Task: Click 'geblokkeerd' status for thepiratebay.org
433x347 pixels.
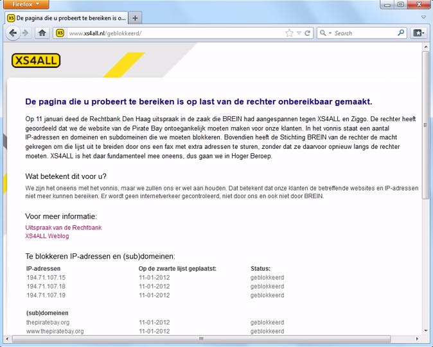Action: pyautogui.click(x=267, y=322)
